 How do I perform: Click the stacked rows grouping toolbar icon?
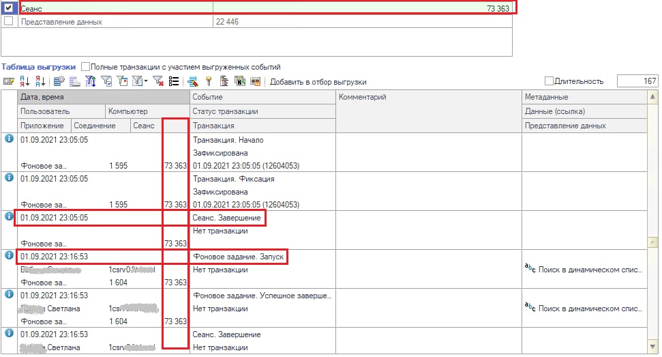[x=75, y=81]
